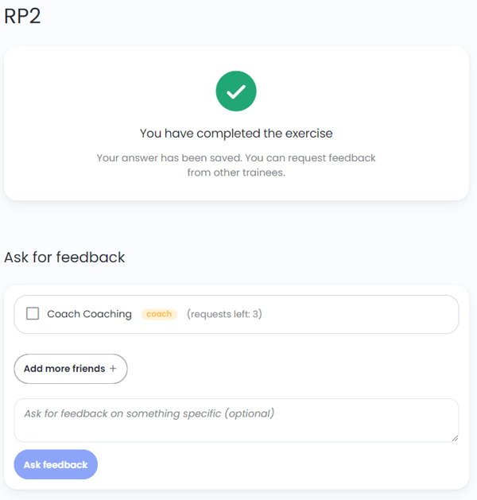The width and height of the screenshot is (477, 500).
Task: Click blank space right of Add more friends
Action: click(x=287, y=369)
